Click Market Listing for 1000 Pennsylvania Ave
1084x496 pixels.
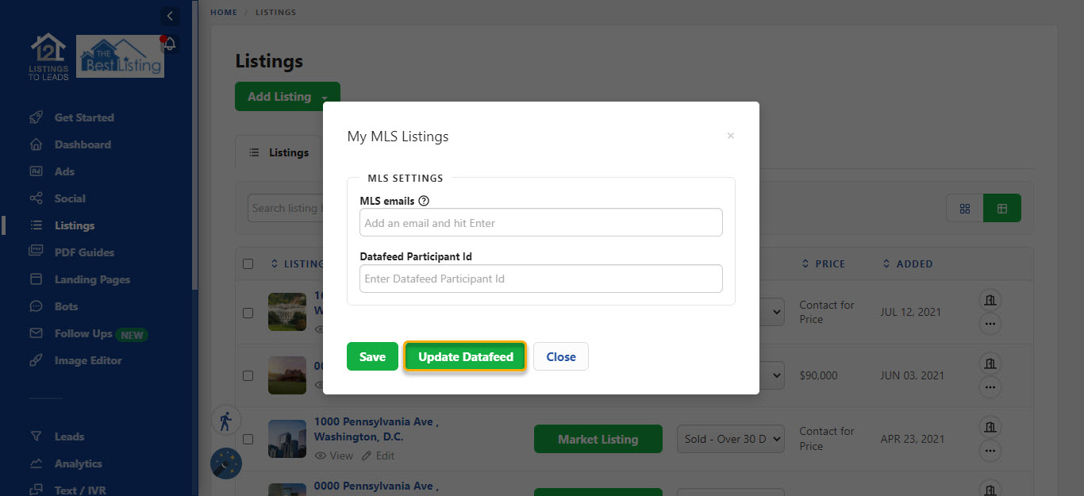click(x=598, y=439)
